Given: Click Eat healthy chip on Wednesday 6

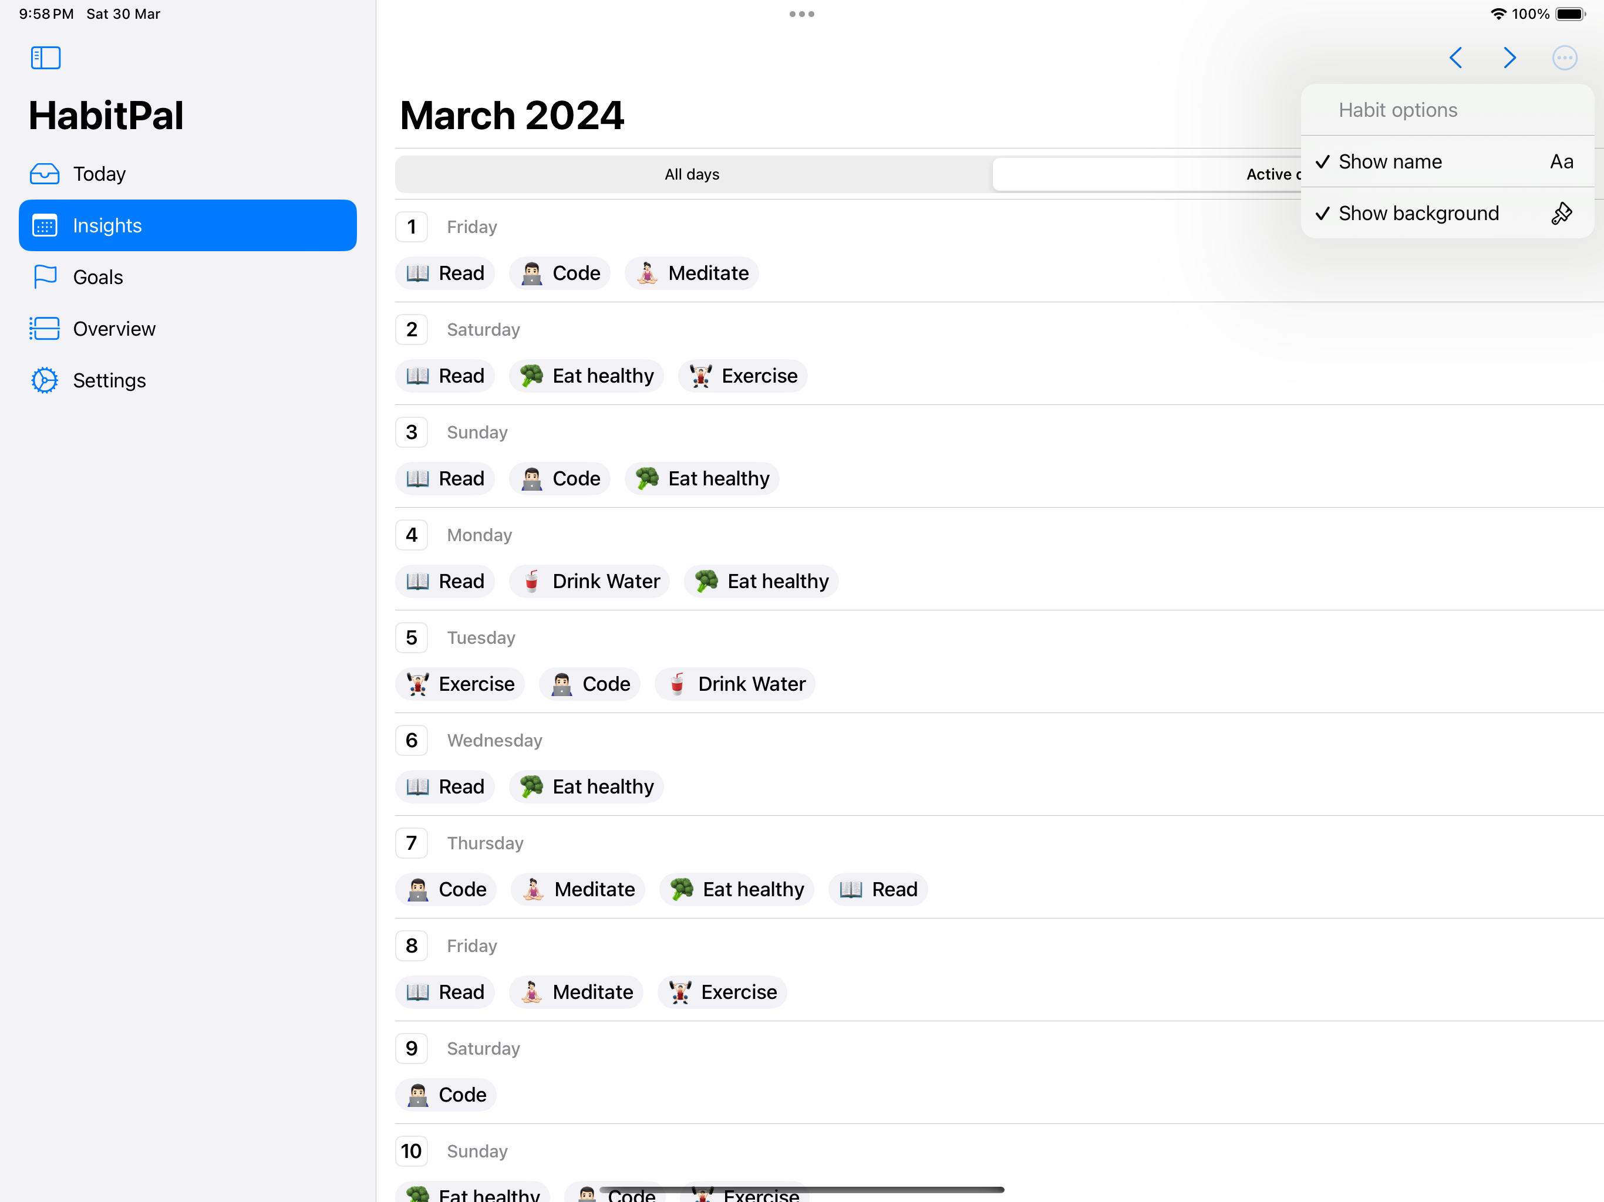Looking at the screenshot, I should click(587, 787).
